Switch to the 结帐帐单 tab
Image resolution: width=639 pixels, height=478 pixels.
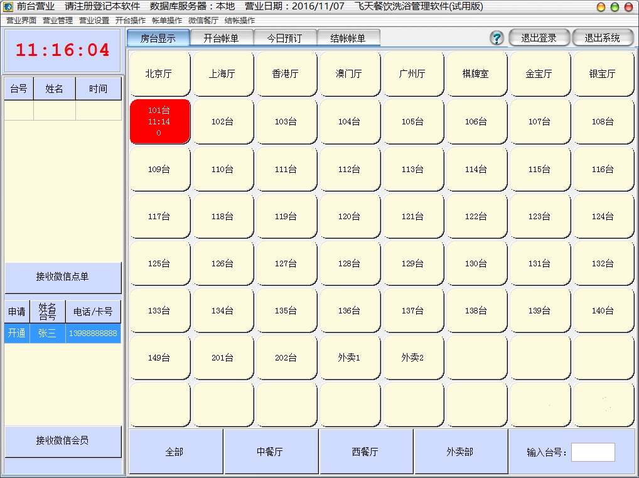[348, 38]
